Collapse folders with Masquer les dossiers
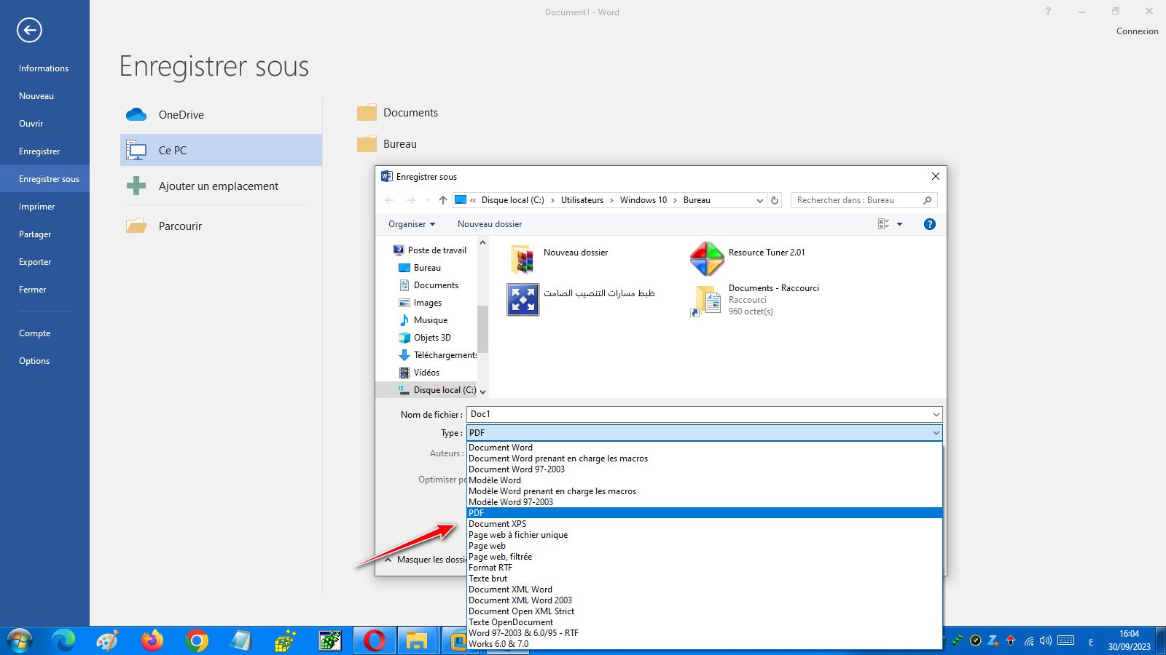Image resolution: width=1166 pixels, height=655 pixels. pyautogui.click(x=426, y=560)
